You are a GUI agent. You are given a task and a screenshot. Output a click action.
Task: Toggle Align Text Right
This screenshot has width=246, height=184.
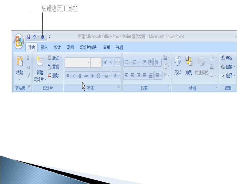pos(138,76)
